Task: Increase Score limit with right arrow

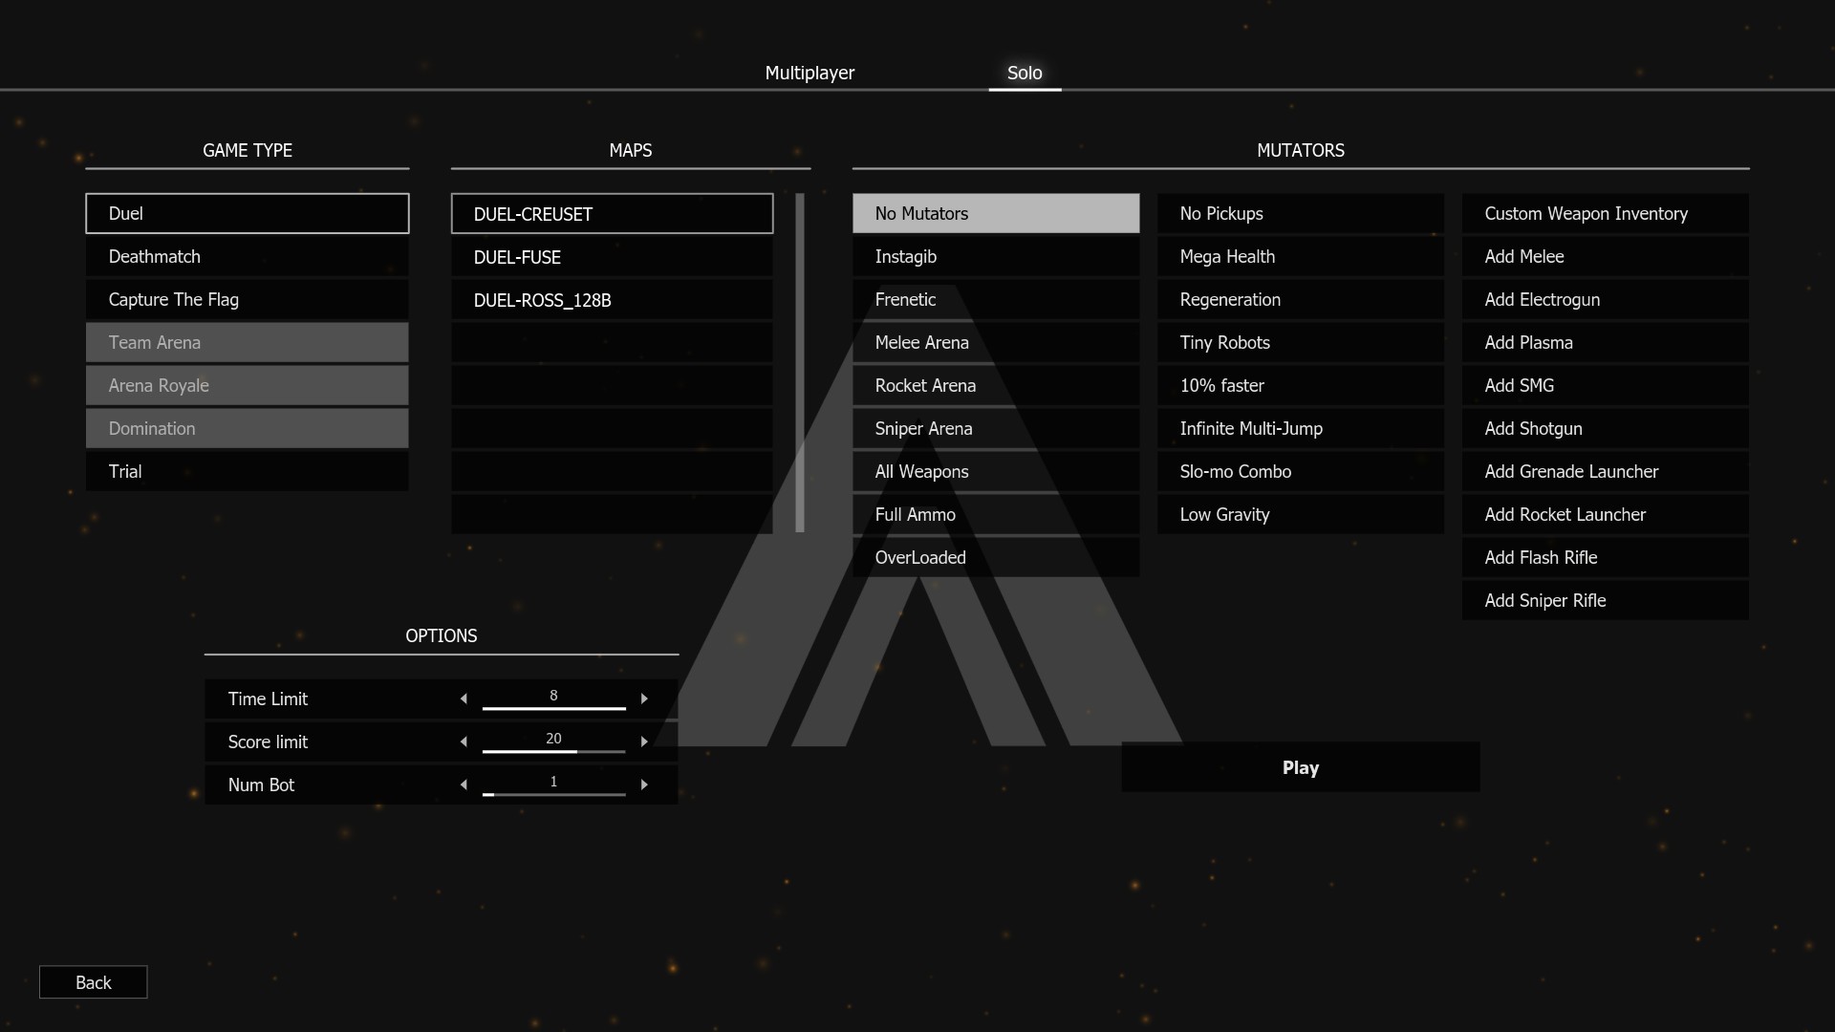Action: click(644, 742)
